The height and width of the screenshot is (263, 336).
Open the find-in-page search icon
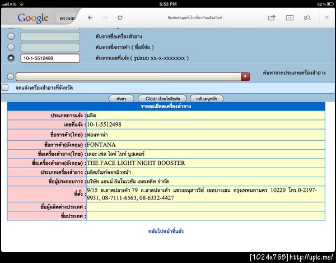click(x=307, y=18)
